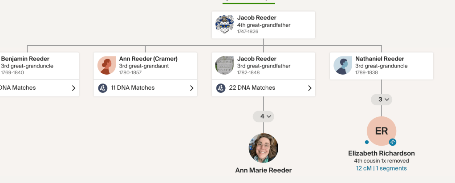Open Ann Marie Reeder's profile photo
Viewport: 455px width, 183px height.
pos(263,148)
